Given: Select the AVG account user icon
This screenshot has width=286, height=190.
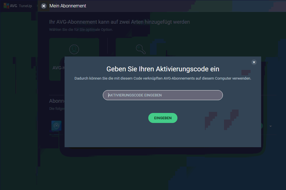Looking at the screenshot, I should click(74, 49).
